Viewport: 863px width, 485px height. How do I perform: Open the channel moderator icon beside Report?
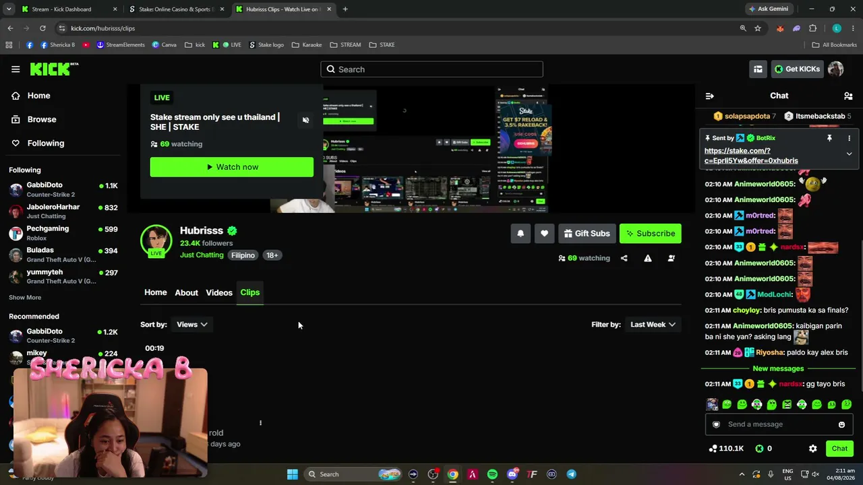point(671,258)
